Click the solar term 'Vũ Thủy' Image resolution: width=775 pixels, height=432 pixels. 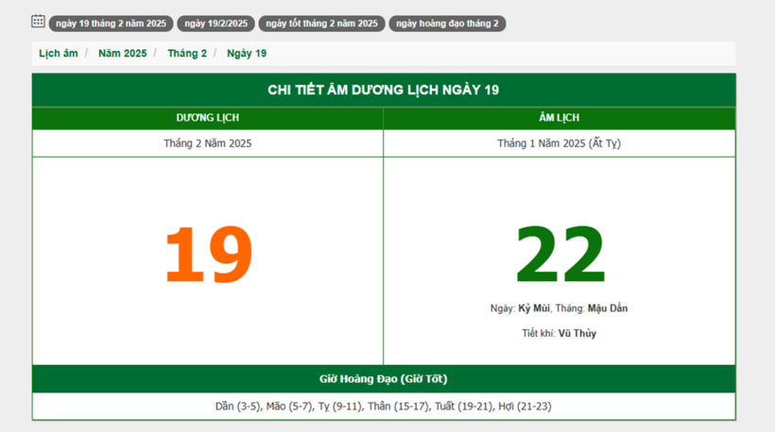(577, 333)
